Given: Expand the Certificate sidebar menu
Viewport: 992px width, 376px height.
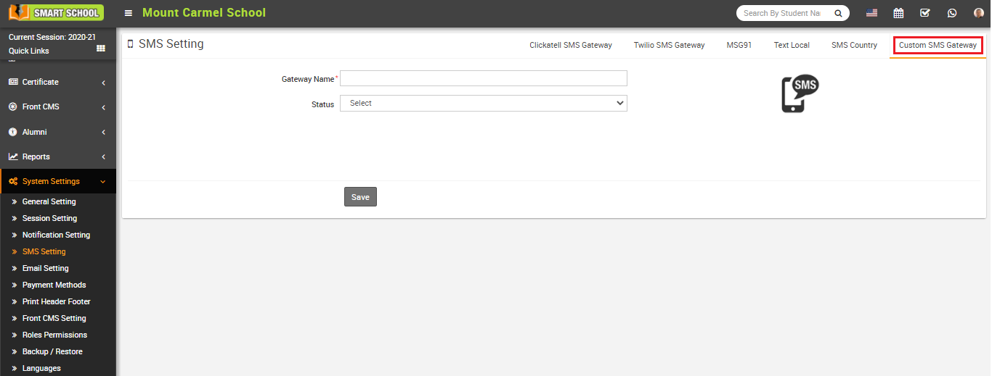Looking at the screenshot, I should (x=58, y=82).
